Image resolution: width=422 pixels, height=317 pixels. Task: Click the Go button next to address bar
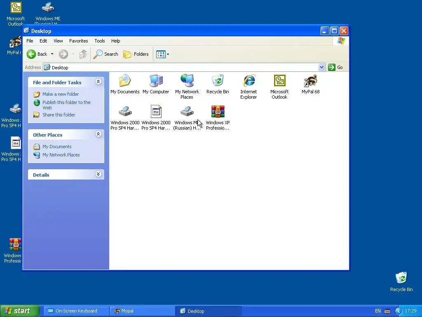coord(335,67)
